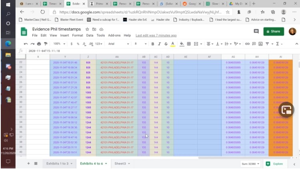
Task: Open the Google account avatar
Action: coord(292,31)
